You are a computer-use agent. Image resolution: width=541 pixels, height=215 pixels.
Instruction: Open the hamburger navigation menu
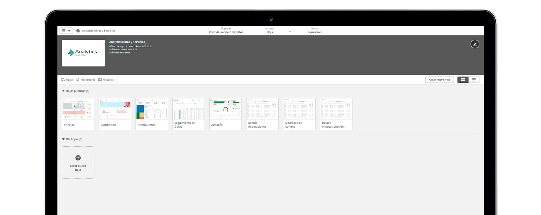click(66, 31)
